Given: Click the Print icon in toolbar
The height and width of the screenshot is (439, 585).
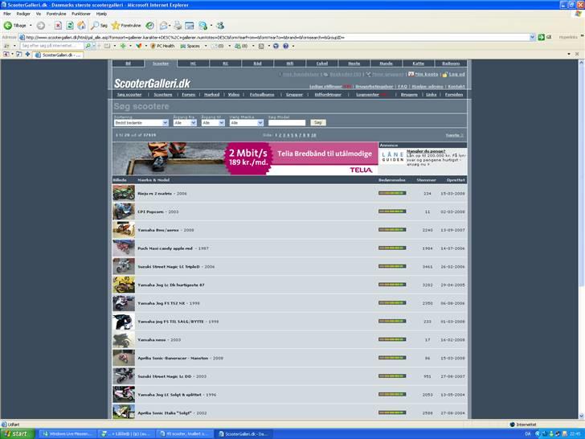Looking at the screenshot, I should point(177,26).
